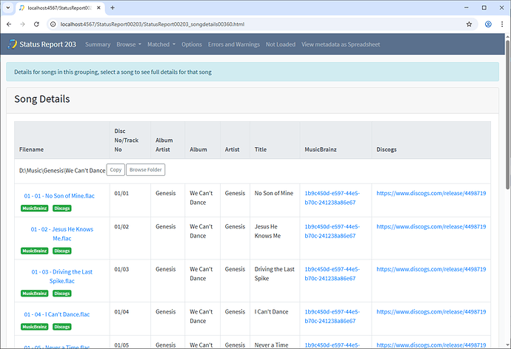View site information icon in address bar
Image resolution: width=511 pixels, height=349 pixels.
coord(53,24)
